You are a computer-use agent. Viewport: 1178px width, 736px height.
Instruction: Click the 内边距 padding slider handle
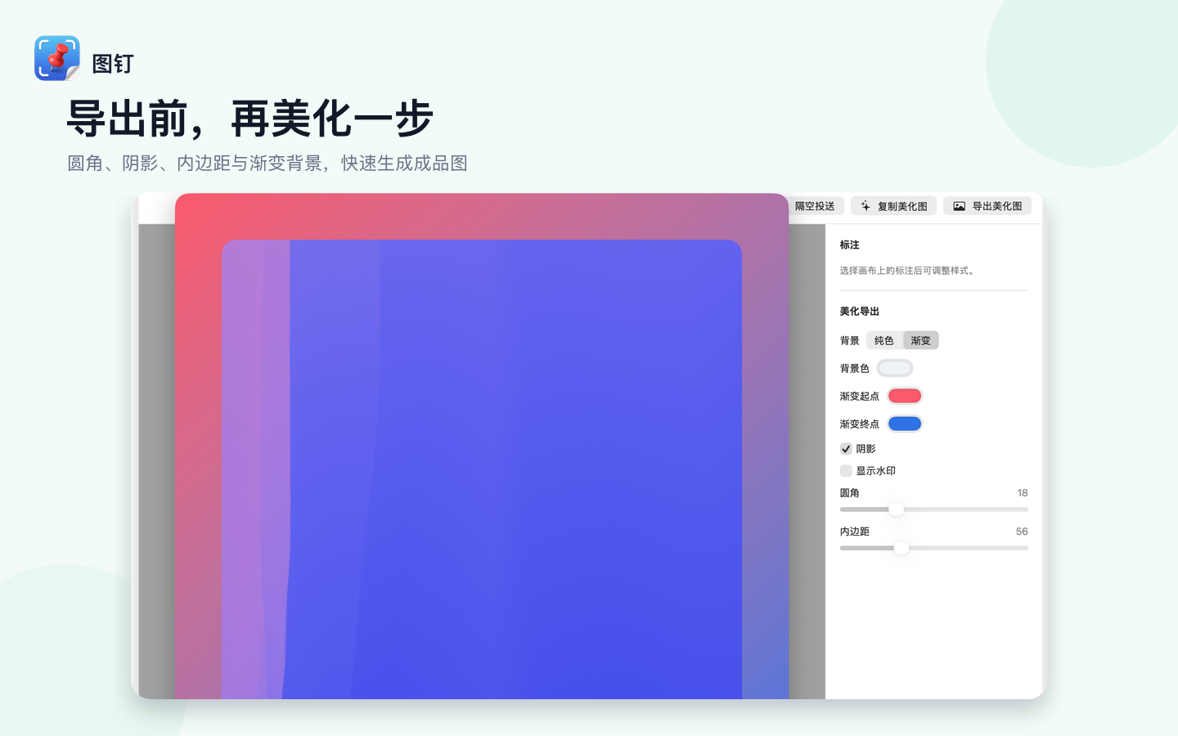(x=901, y=548)
